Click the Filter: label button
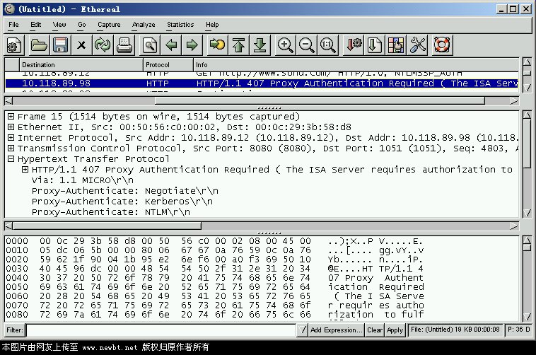The image size is (536, 355). (15, 330)
